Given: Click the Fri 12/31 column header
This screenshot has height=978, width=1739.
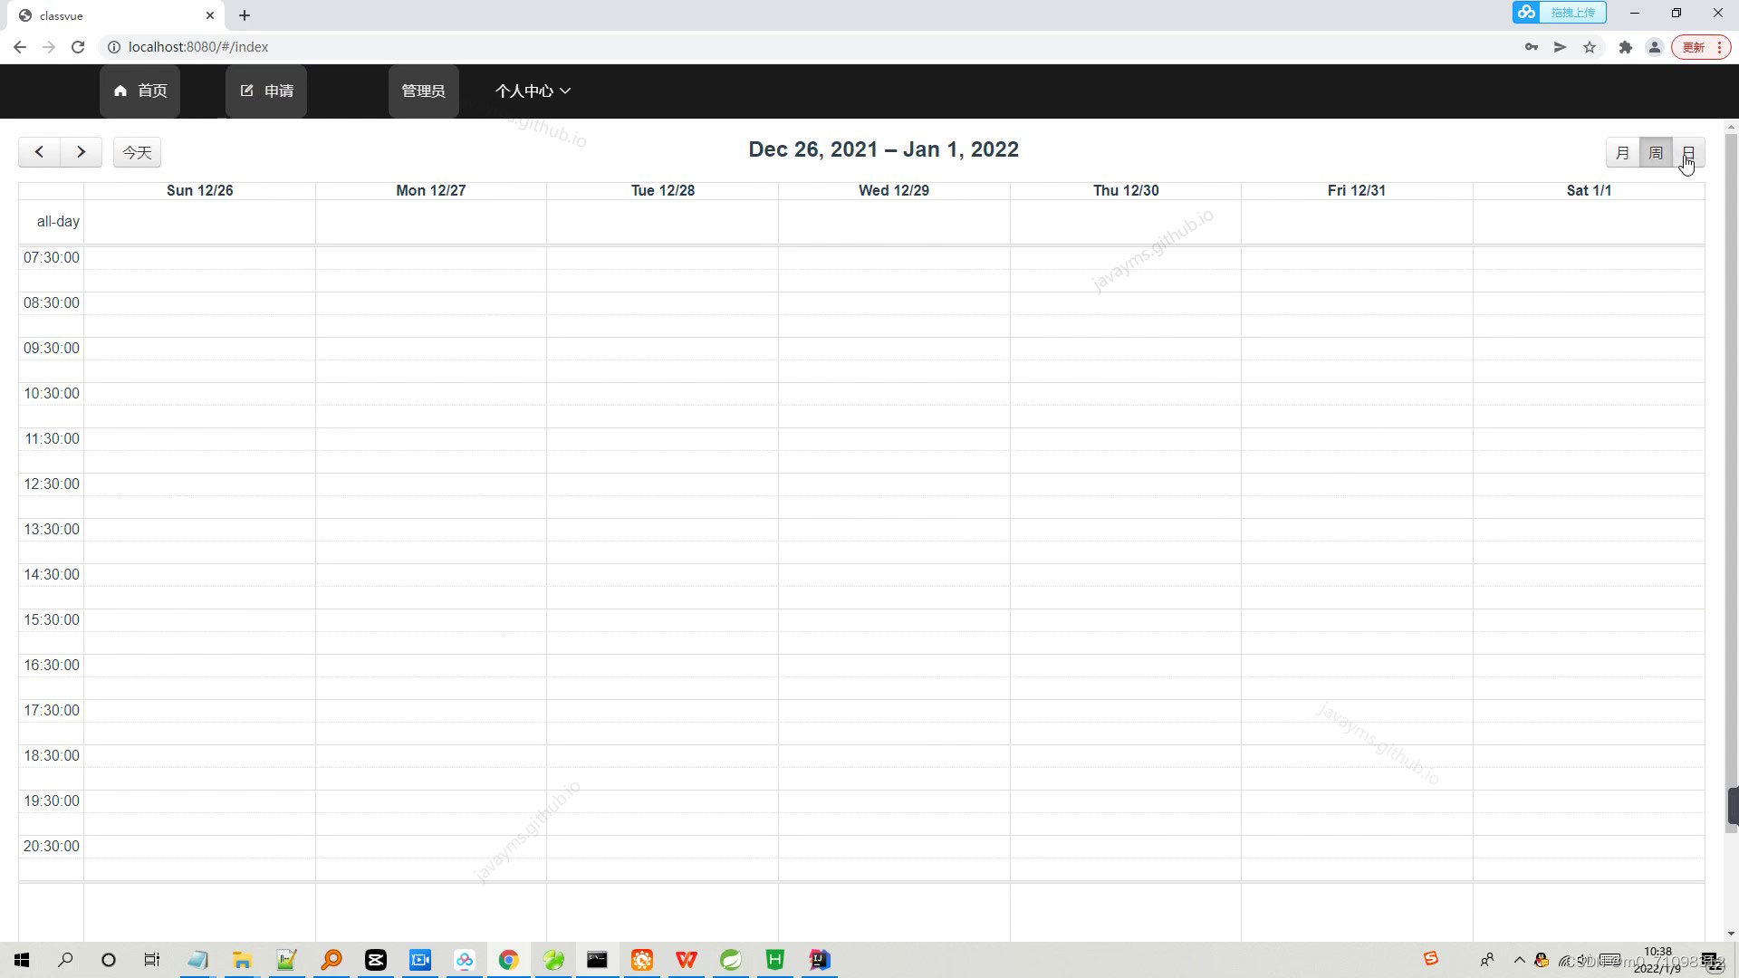Looking at the screenshot, I should click(1357, 190).
